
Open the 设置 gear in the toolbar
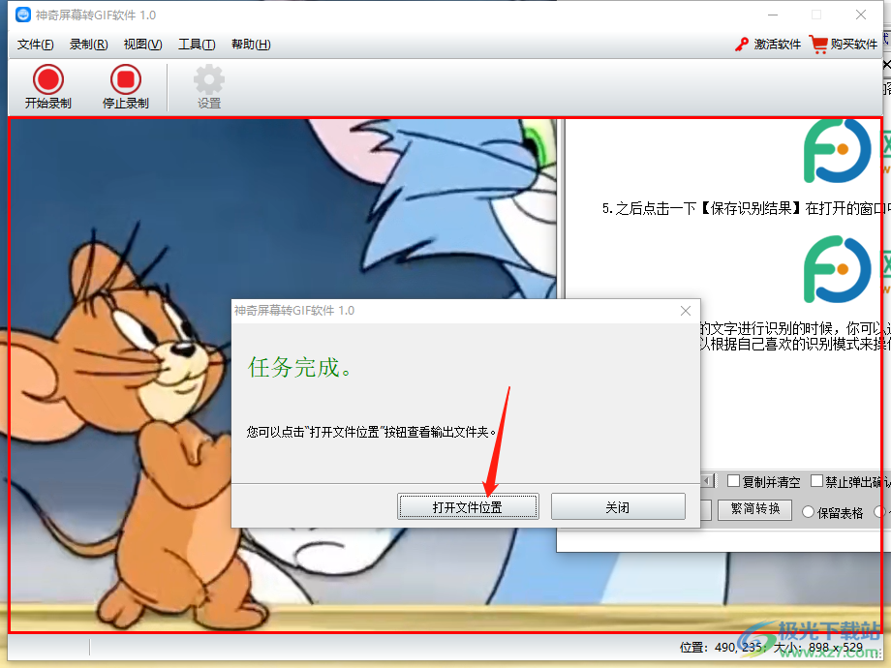pyautogui.click(x=208, y=87)
